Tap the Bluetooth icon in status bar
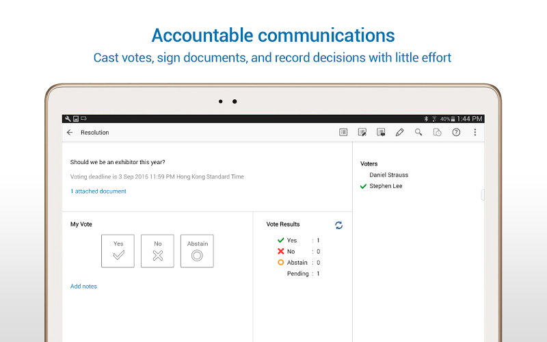Screen dimensions: 547x342 point(425,119)
